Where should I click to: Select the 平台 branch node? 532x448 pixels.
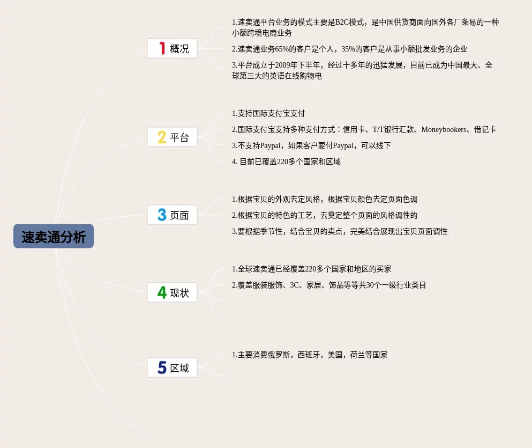tap(172, 137)
